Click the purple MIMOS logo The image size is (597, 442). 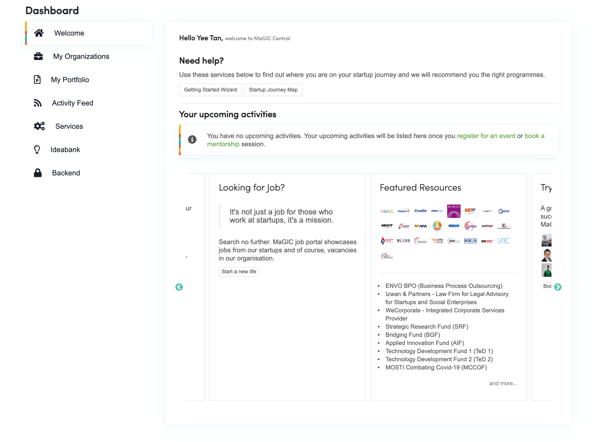[x=454, y=211]
